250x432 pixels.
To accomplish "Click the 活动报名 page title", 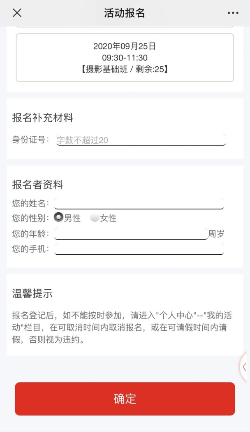I will tap(125, 13).
